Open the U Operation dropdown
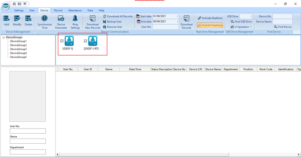The image size is (301, 157). (x=241, y=27)
